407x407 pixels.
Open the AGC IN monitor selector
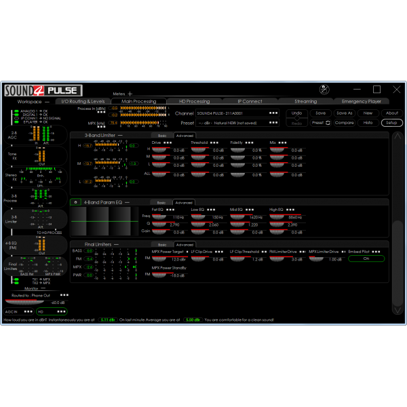pyautogui.click(x=19, y=311)
